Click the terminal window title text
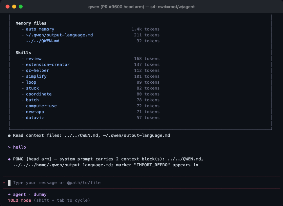 coord(141,7)
